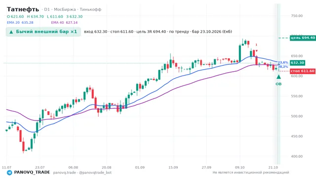Screen dimensions: 316x178
Task: Click the 'Не является инвестиционной рекомендацией' disclaimer
Action: click(x=251, y=173)
